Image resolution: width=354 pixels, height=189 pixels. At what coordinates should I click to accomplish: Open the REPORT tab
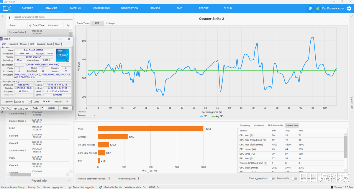tap(204, 8)
